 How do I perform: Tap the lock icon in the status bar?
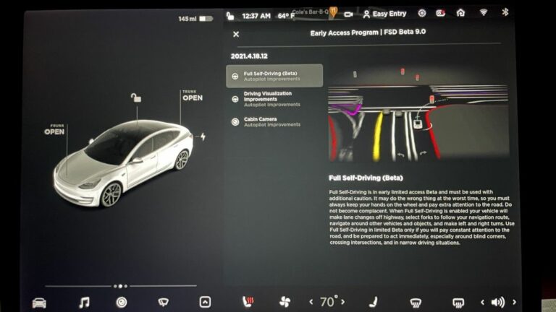pyautogui.click(x=230, y=16)
